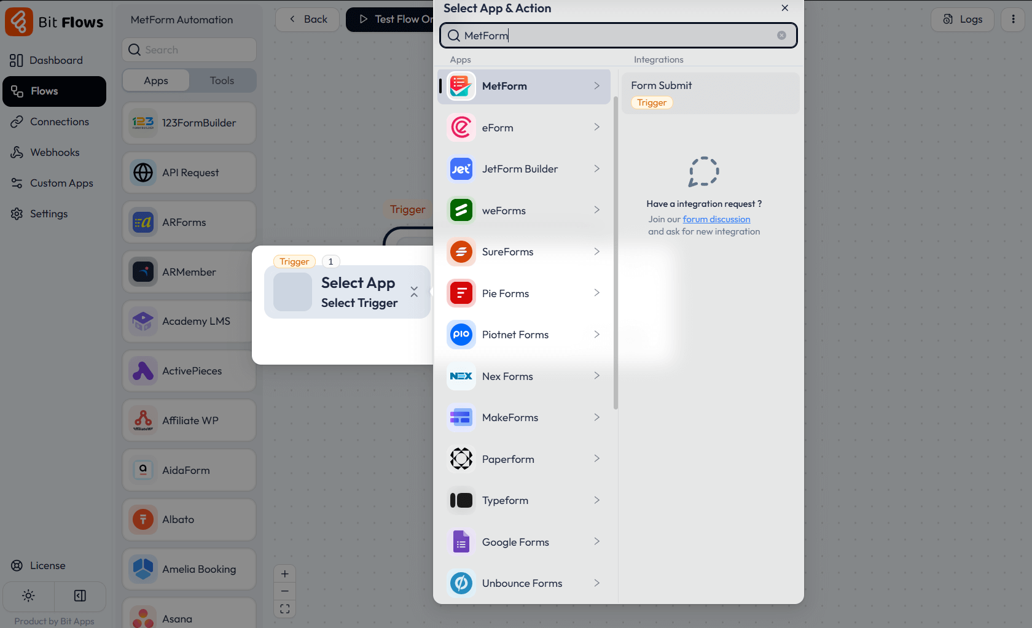The image size is (1032, 628).
Task: Open Settings in the sidebar
Action: coord(54,214)
